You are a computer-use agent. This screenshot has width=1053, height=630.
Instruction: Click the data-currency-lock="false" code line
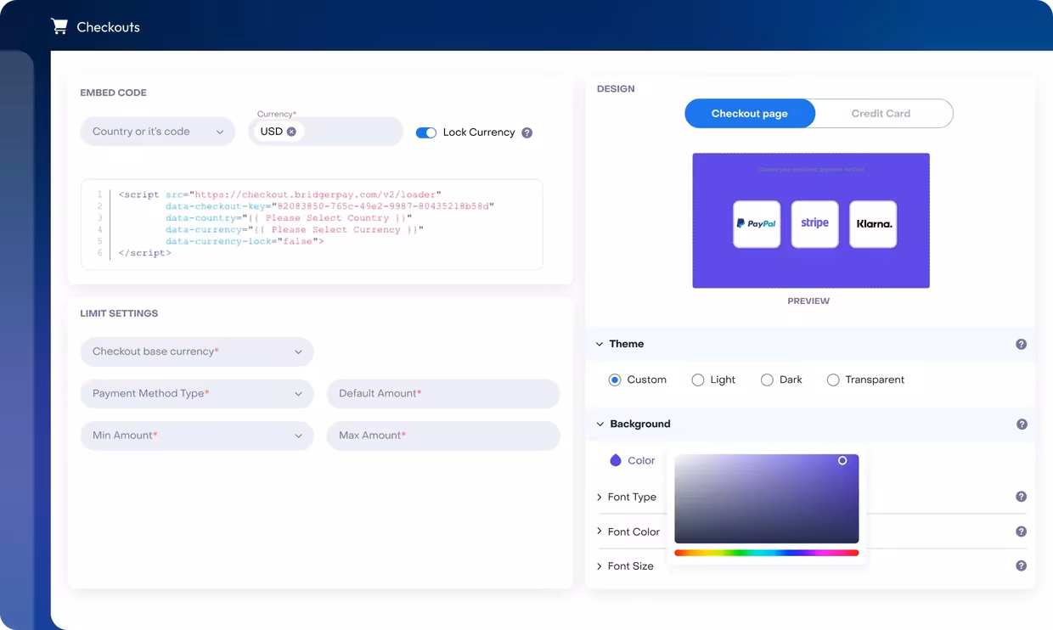[x=245, y=241]
